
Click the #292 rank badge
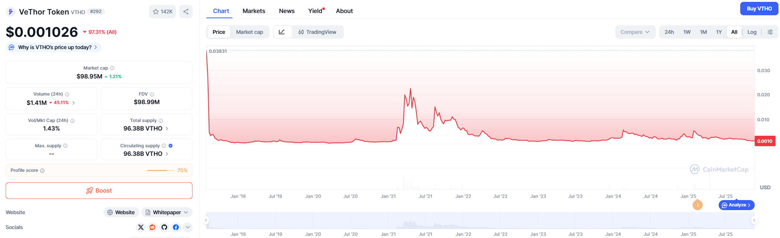(x=96, y=12)
